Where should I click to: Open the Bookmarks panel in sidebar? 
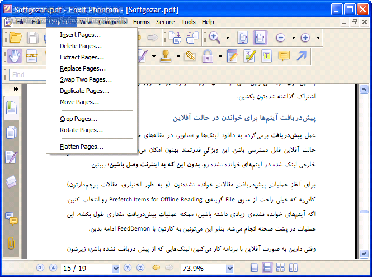(x=11, y=108)
